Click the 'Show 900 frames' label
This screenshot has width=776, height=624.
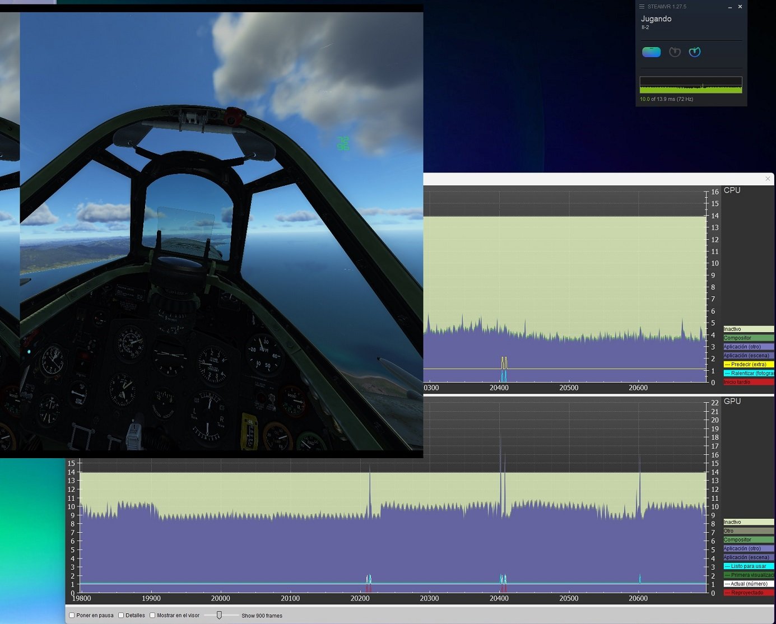click(x=262, y=616)
